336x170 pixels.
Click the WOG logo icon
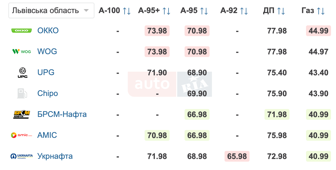click(22, 52)
